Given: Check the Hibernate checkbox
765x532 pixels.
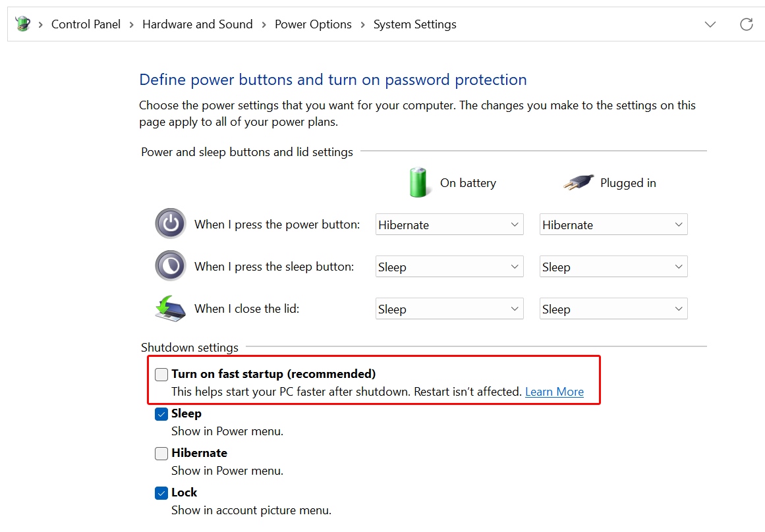Looking at the screenshot, I should [161, 453].
